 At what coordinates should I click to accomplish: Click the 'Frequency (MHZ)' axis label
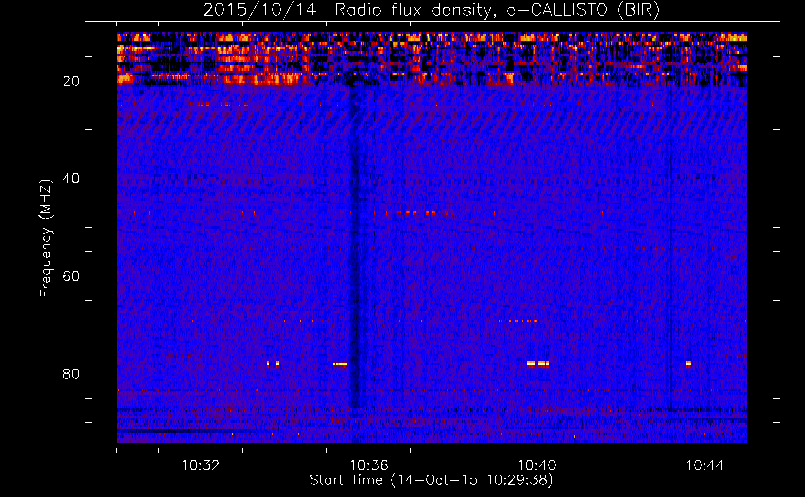[x=45, y=239]
